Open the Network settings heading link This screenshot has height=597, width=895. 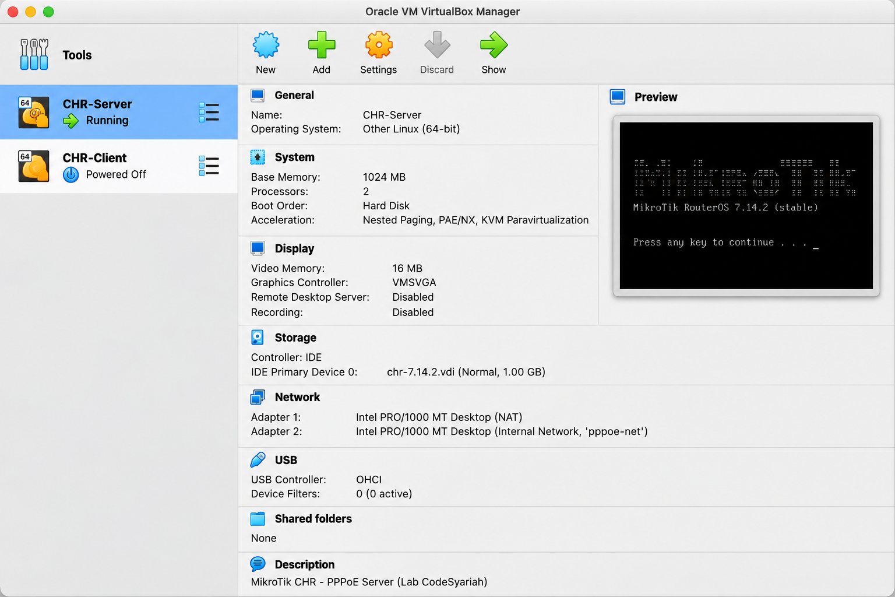pyautogui.click(x=298, y=397)
